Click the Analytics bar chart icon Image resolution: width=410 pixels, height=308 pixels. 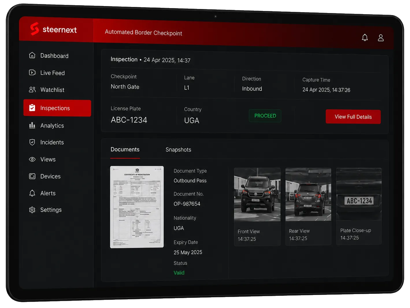(x=32, y=125)
